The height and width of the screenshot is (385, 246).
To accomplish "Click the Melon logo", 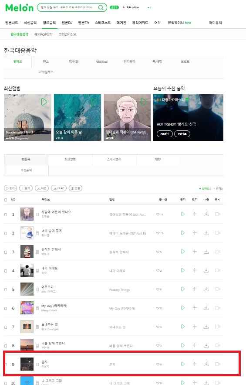I will (19, 7).
